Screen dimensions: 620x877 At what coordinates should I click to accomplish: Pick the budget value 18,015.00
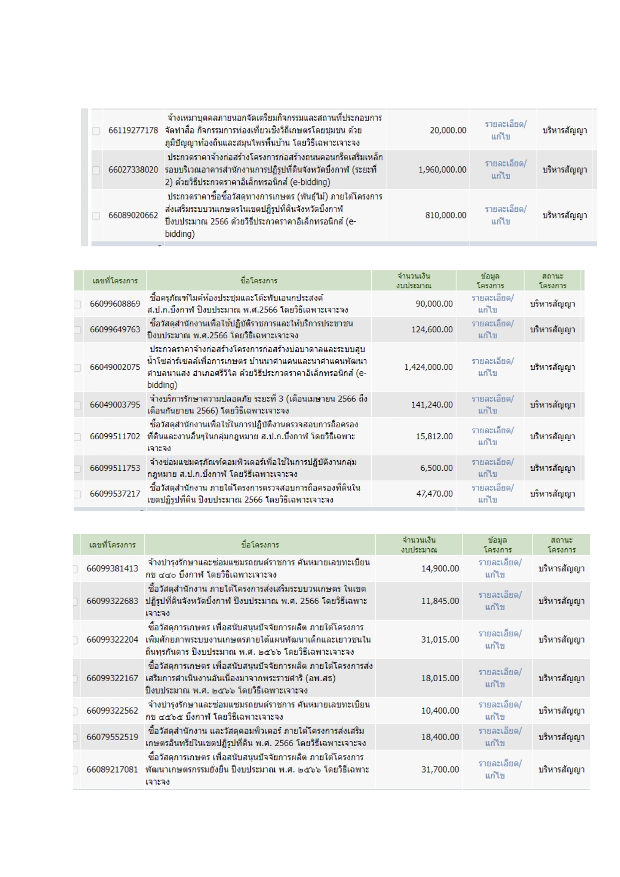[x=440, y=678]
